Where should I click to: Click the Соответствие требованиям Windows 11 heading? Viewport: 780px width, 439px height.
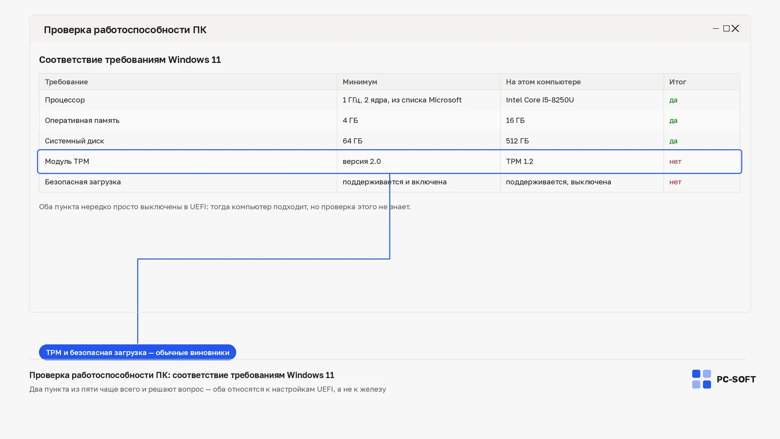pyautogui.click(x=130, y=60)
